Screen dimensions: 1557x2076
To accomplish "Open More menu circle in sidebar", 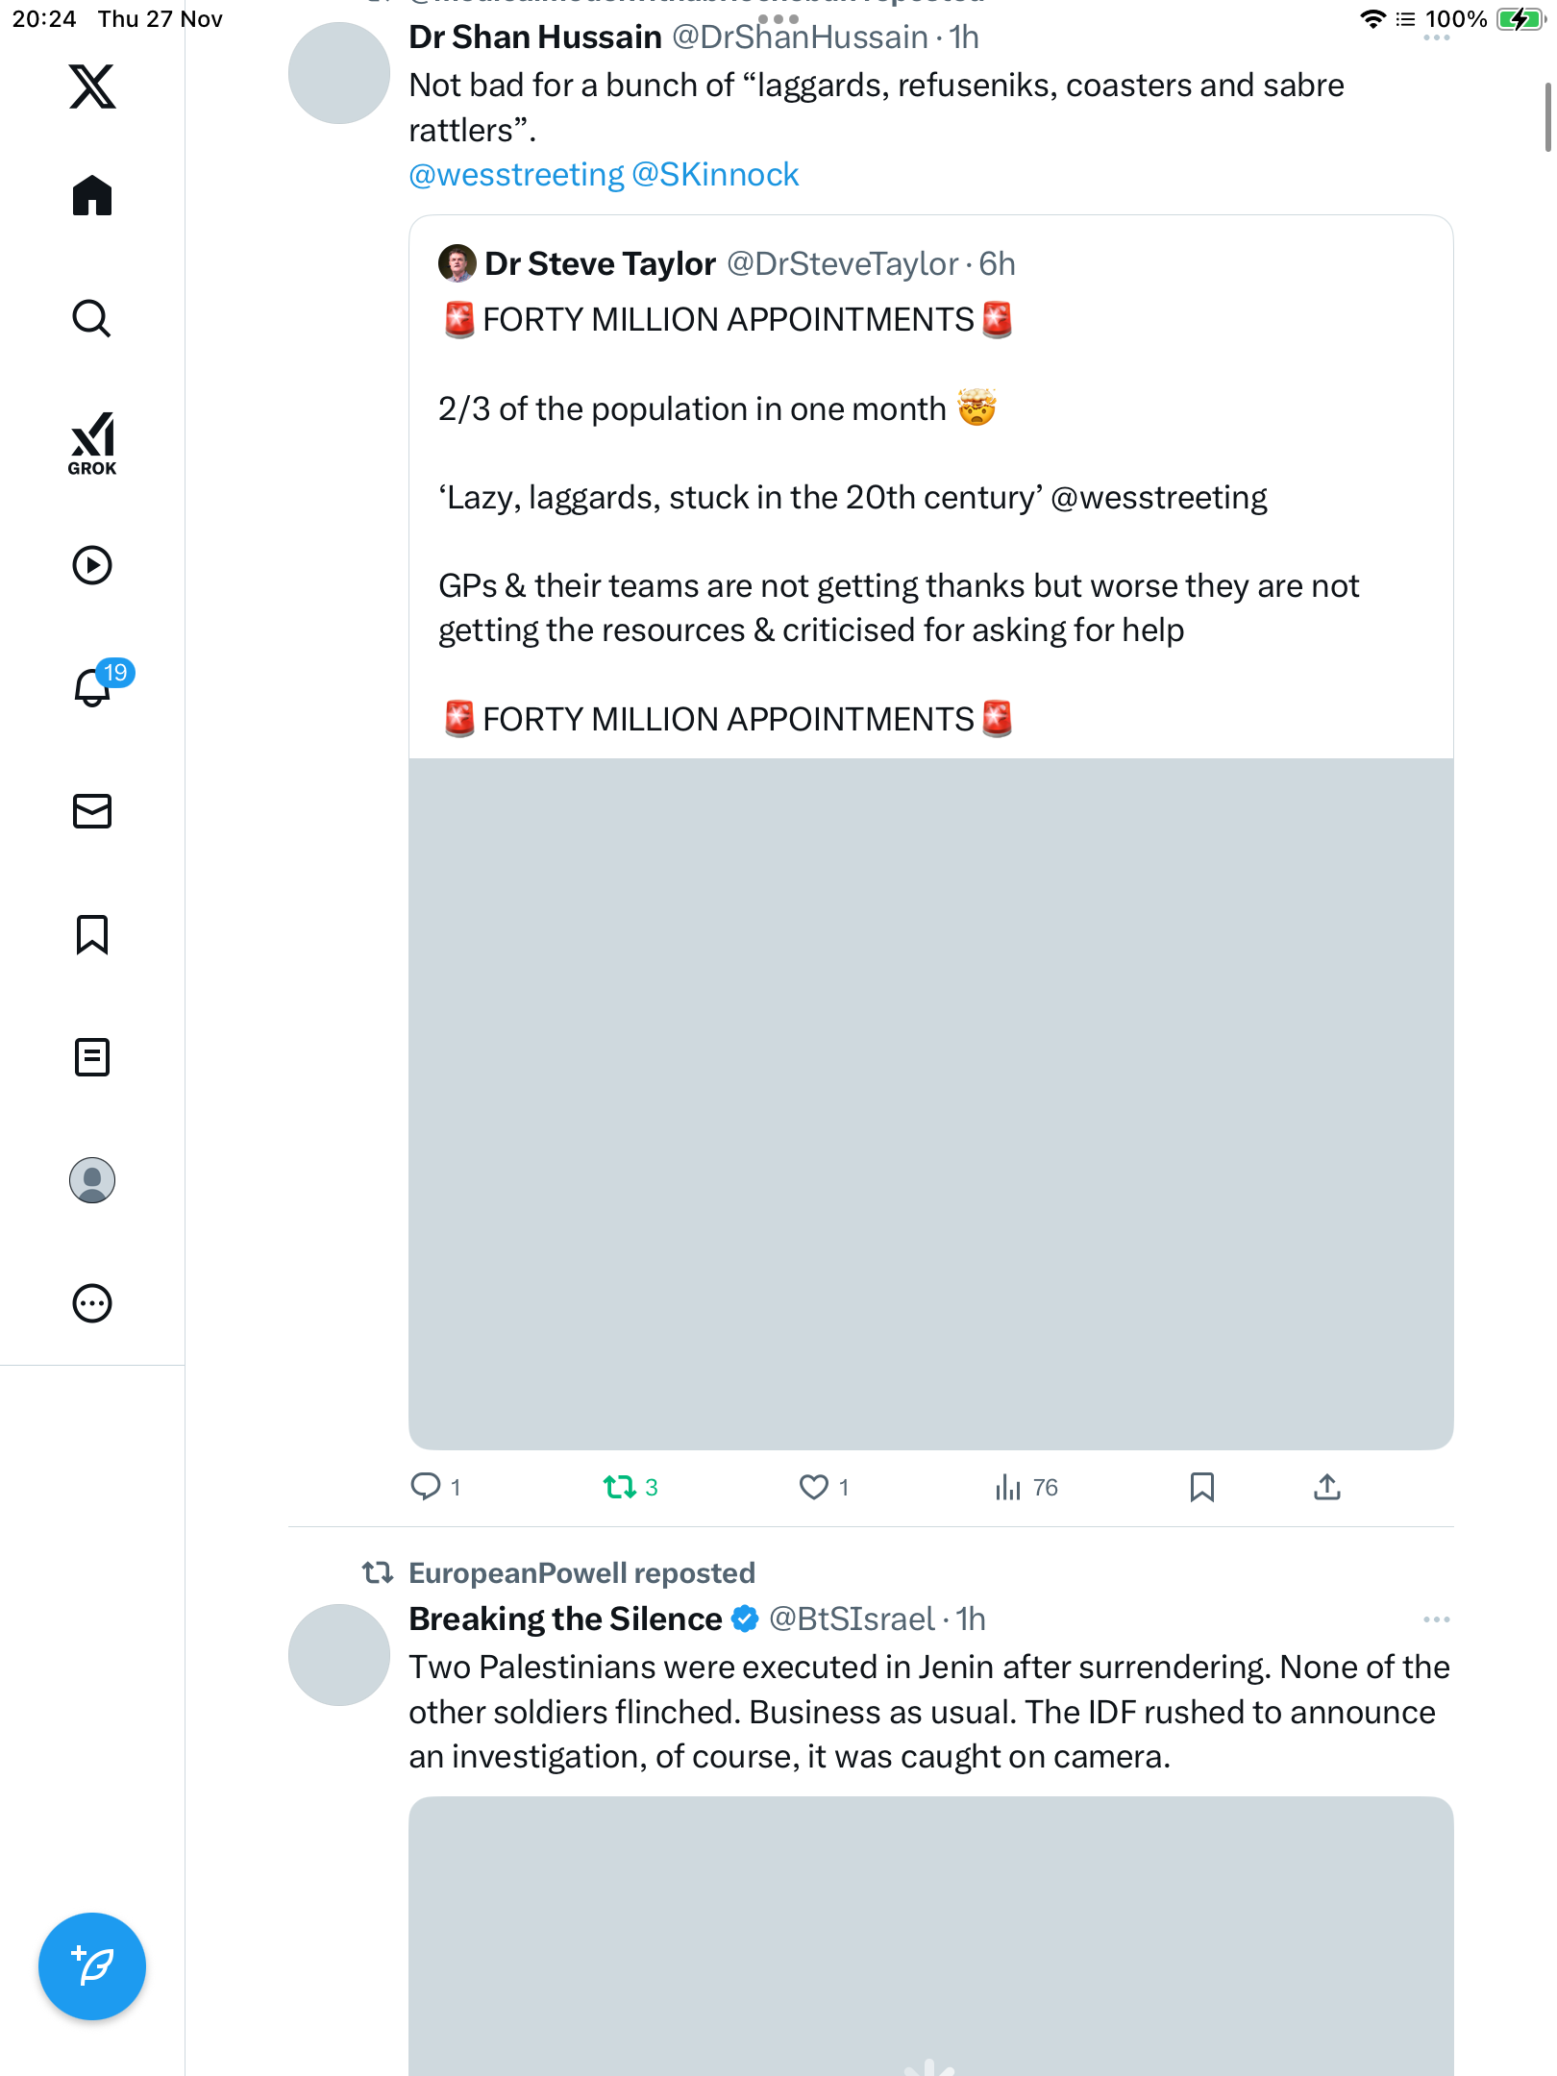I will click(92, 1303).
